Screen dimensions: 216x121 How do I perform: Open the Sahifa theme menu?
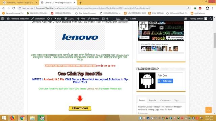(133, 18)
